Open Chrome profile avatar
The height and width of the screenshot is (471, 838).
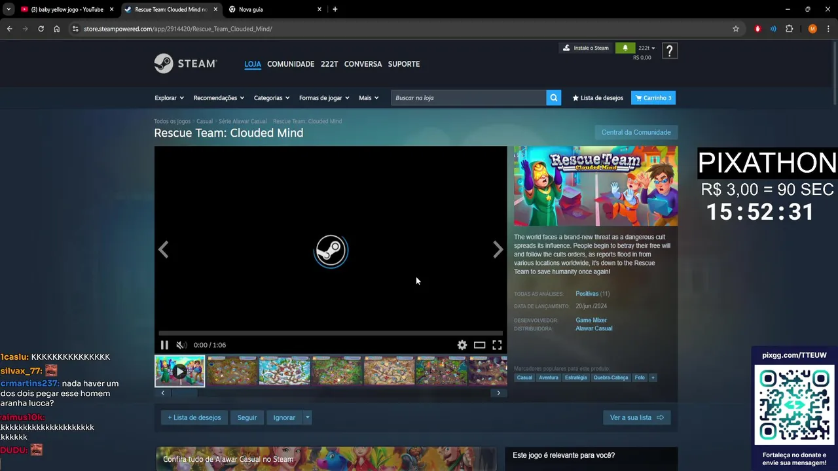(x=812, y=29)
